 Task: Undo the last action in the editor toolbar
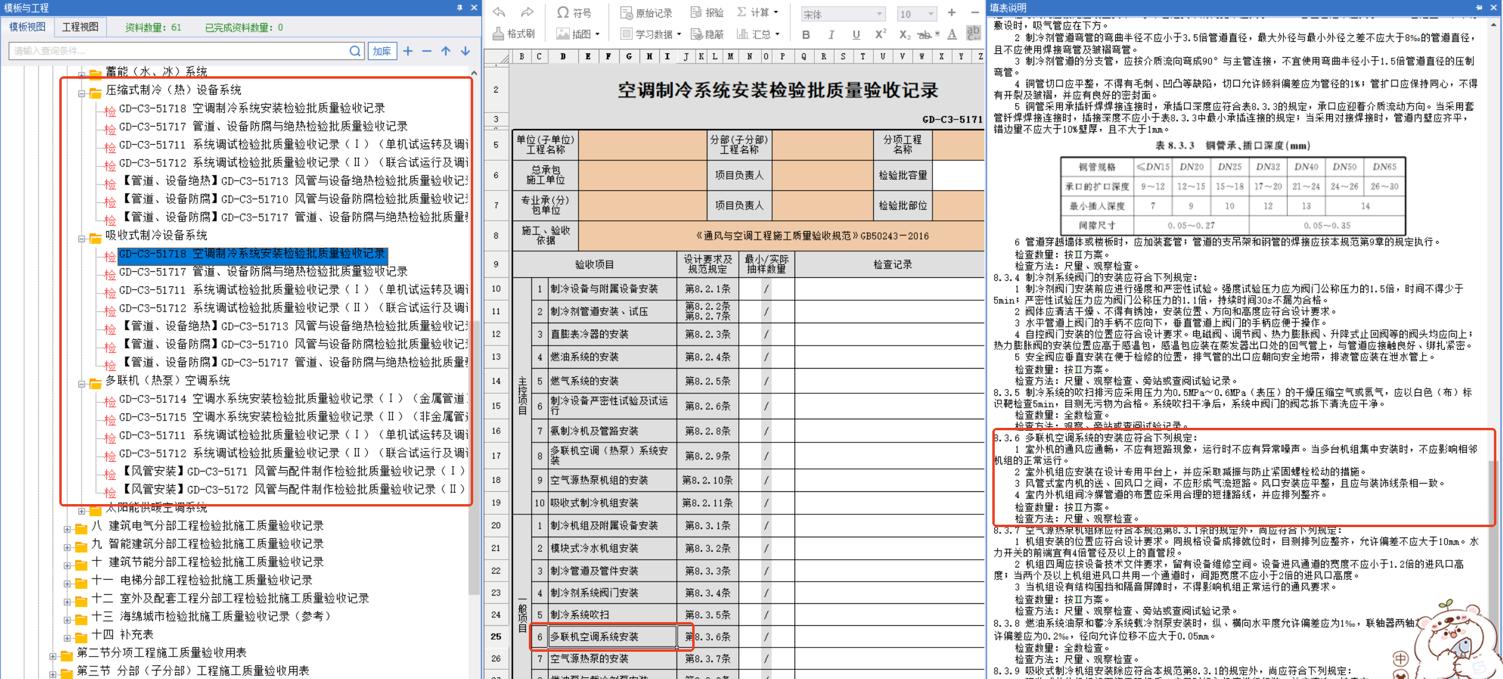tap(499, 12)
